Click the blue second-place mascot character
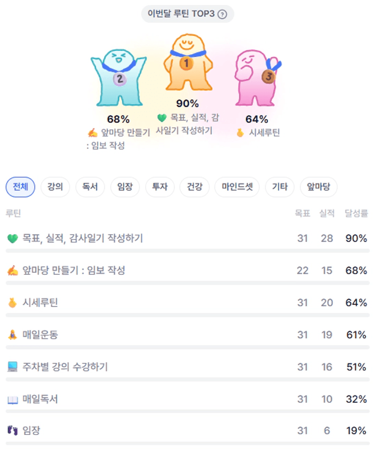 pos(118,78)
